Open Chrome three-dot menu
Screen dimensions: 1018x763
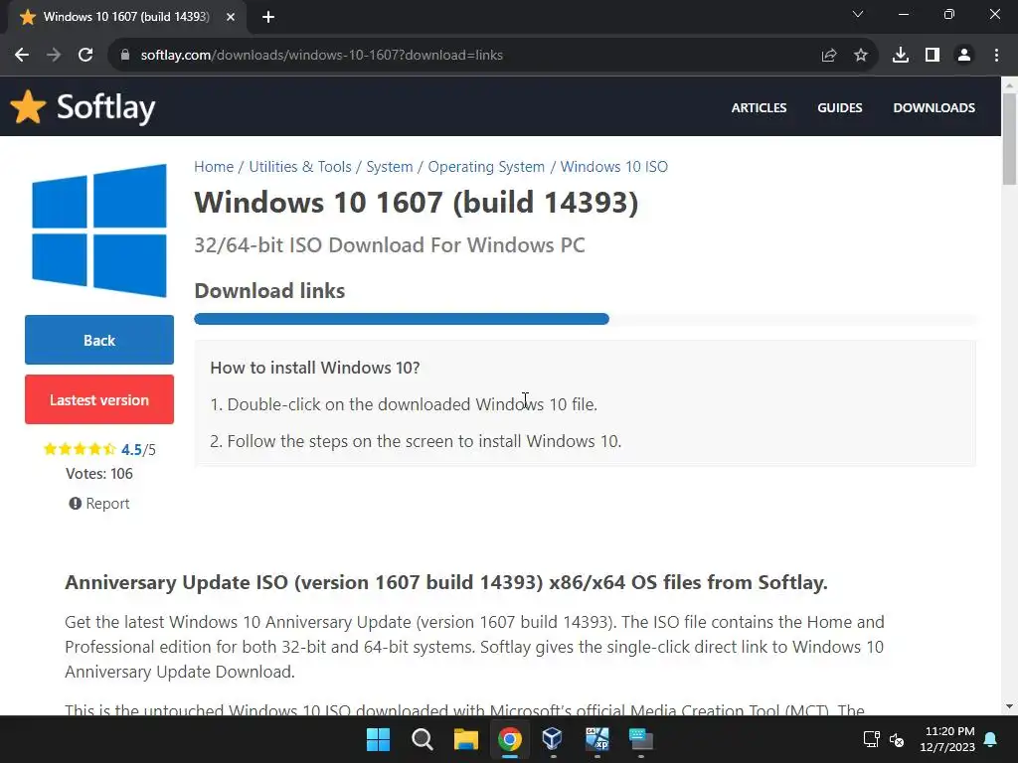point(996,56)
